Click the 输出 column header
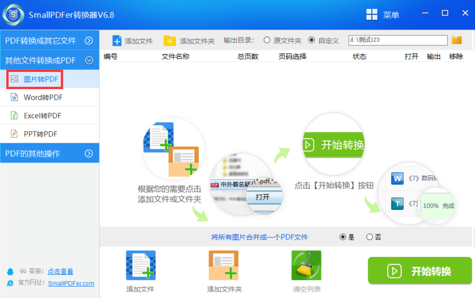 (x=434, y=56)
